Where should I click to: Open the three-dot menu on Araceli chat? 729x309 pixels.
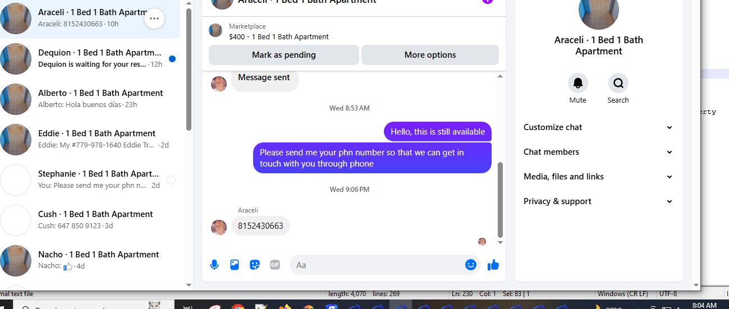(x=154, y=19)
